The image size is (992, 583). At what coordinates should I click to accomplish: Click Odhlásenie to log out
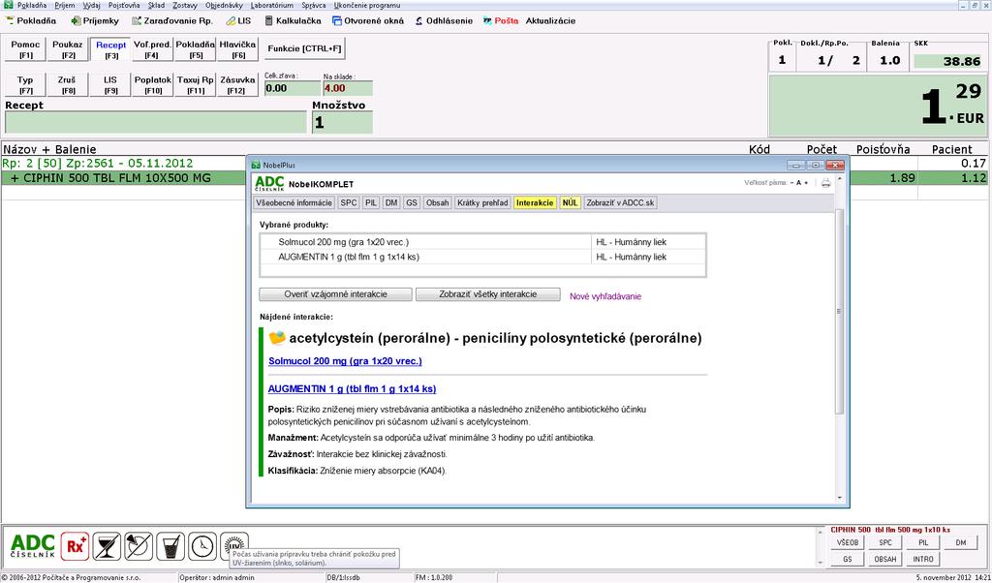coord(444,20)
